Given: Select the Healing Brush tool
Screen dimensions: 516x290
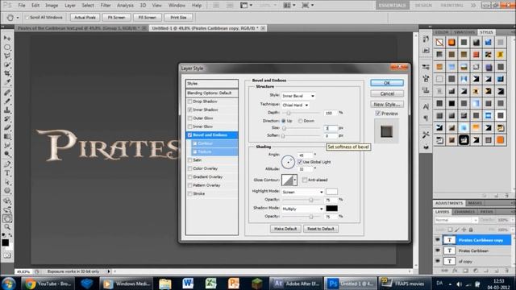Looking at the screenshot, I should click(x=7, y=93).
